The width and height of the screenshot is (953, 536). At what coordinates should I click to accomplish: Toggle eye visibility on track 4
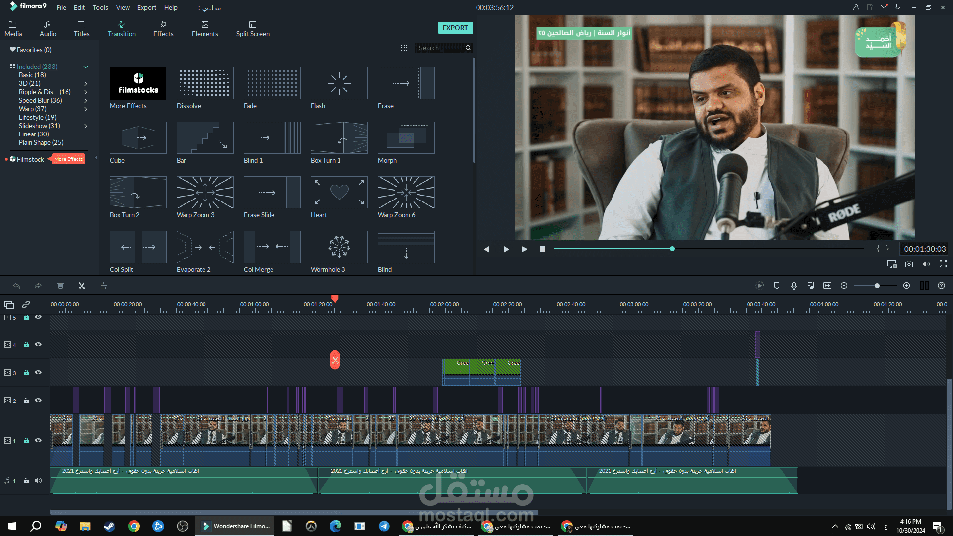(39, 345)
